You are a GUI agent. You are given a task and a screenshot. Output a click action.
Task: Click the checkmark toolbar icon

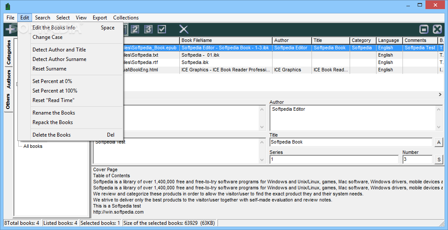pyautogui.click(x=162, y=29)
